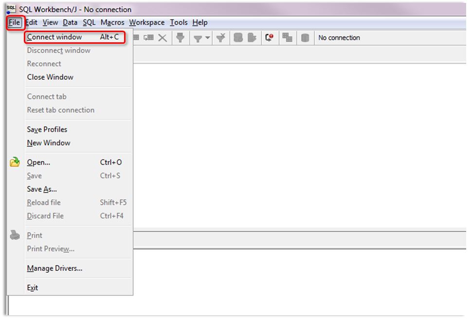Choose Save As... from the menu
Screen dimensions: 472x321
79,189
